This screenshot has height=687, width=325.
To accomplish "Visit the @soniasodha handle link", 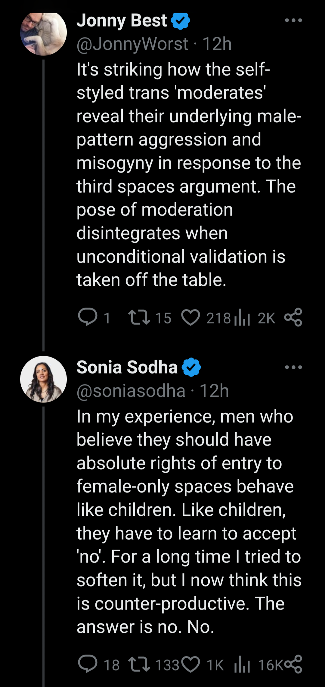I will tap(131, 391).
